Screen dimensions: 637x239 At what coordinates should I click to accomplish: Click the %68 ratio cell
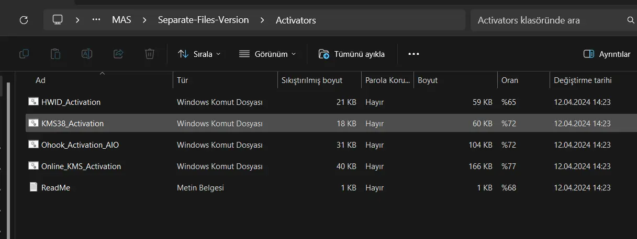(509, 188)
